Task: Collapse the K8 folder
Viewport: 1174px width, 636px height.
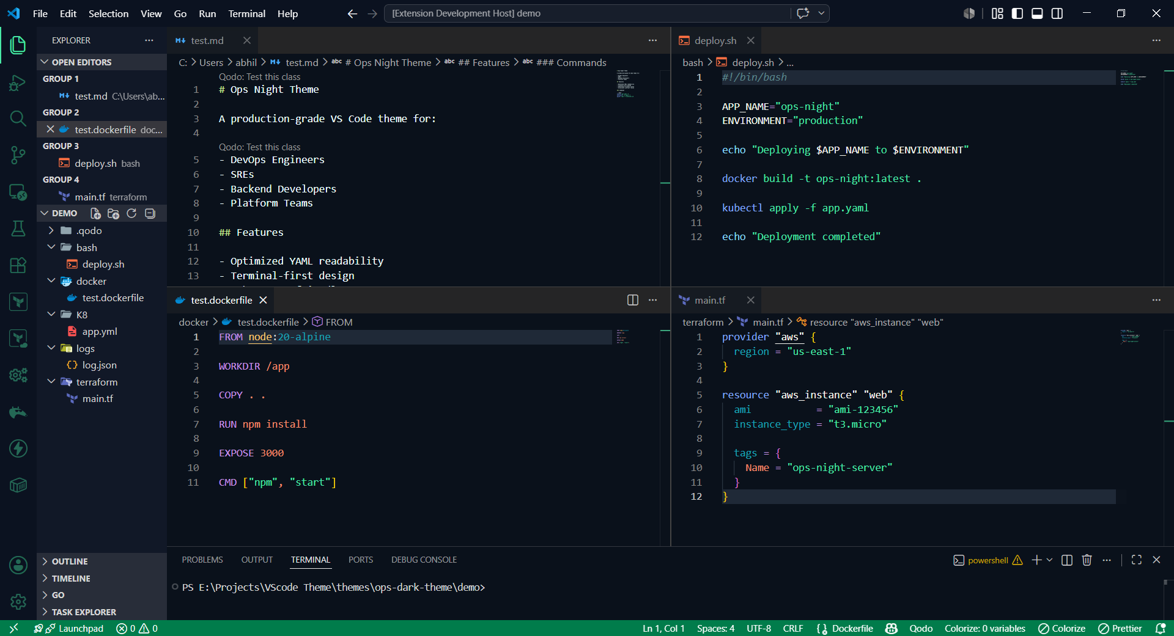Action: pos(102,315)
